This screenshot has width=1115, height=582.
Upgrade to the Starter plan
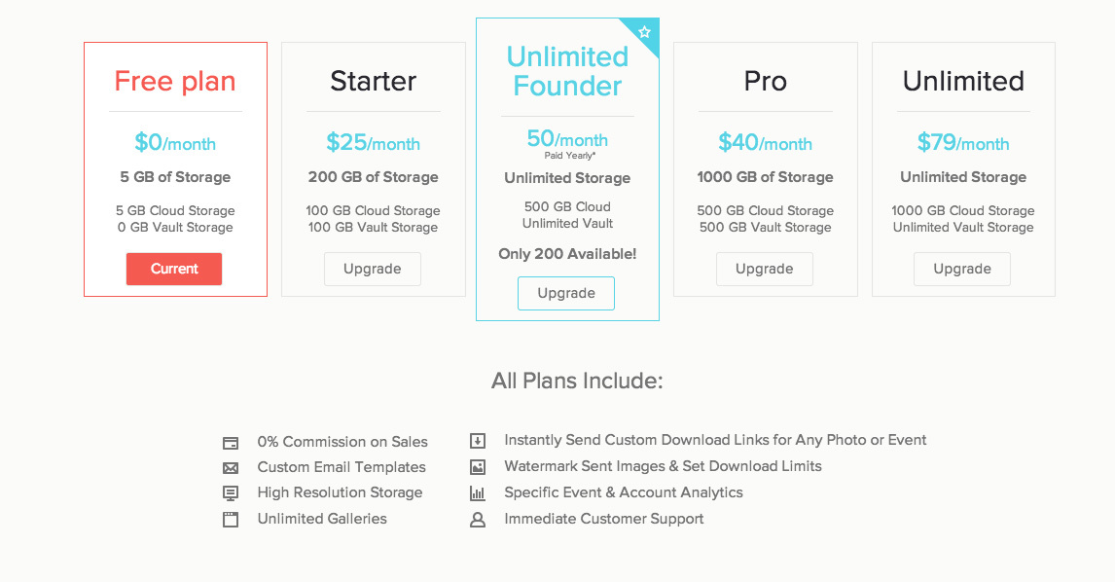373,270
